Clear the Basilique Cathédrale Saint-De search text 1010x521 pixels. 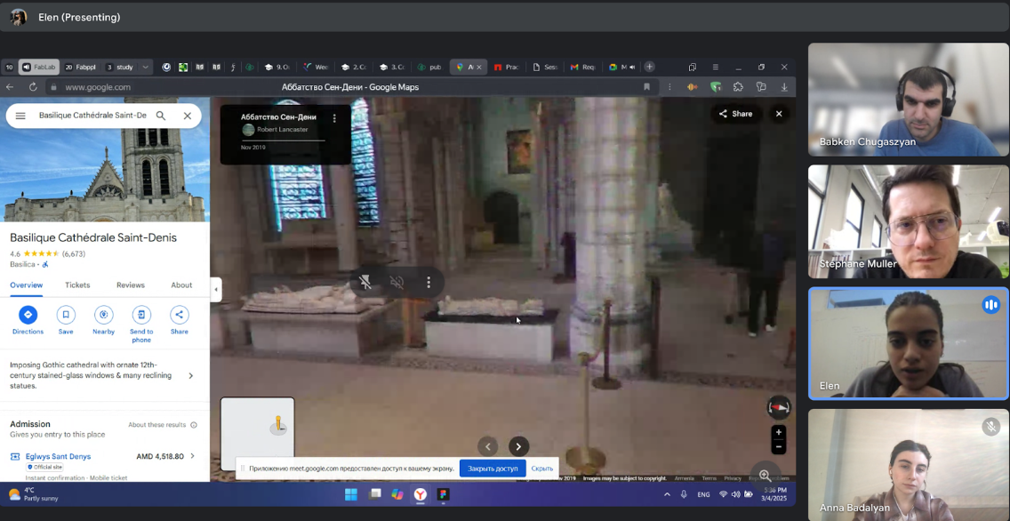[188, 116]
